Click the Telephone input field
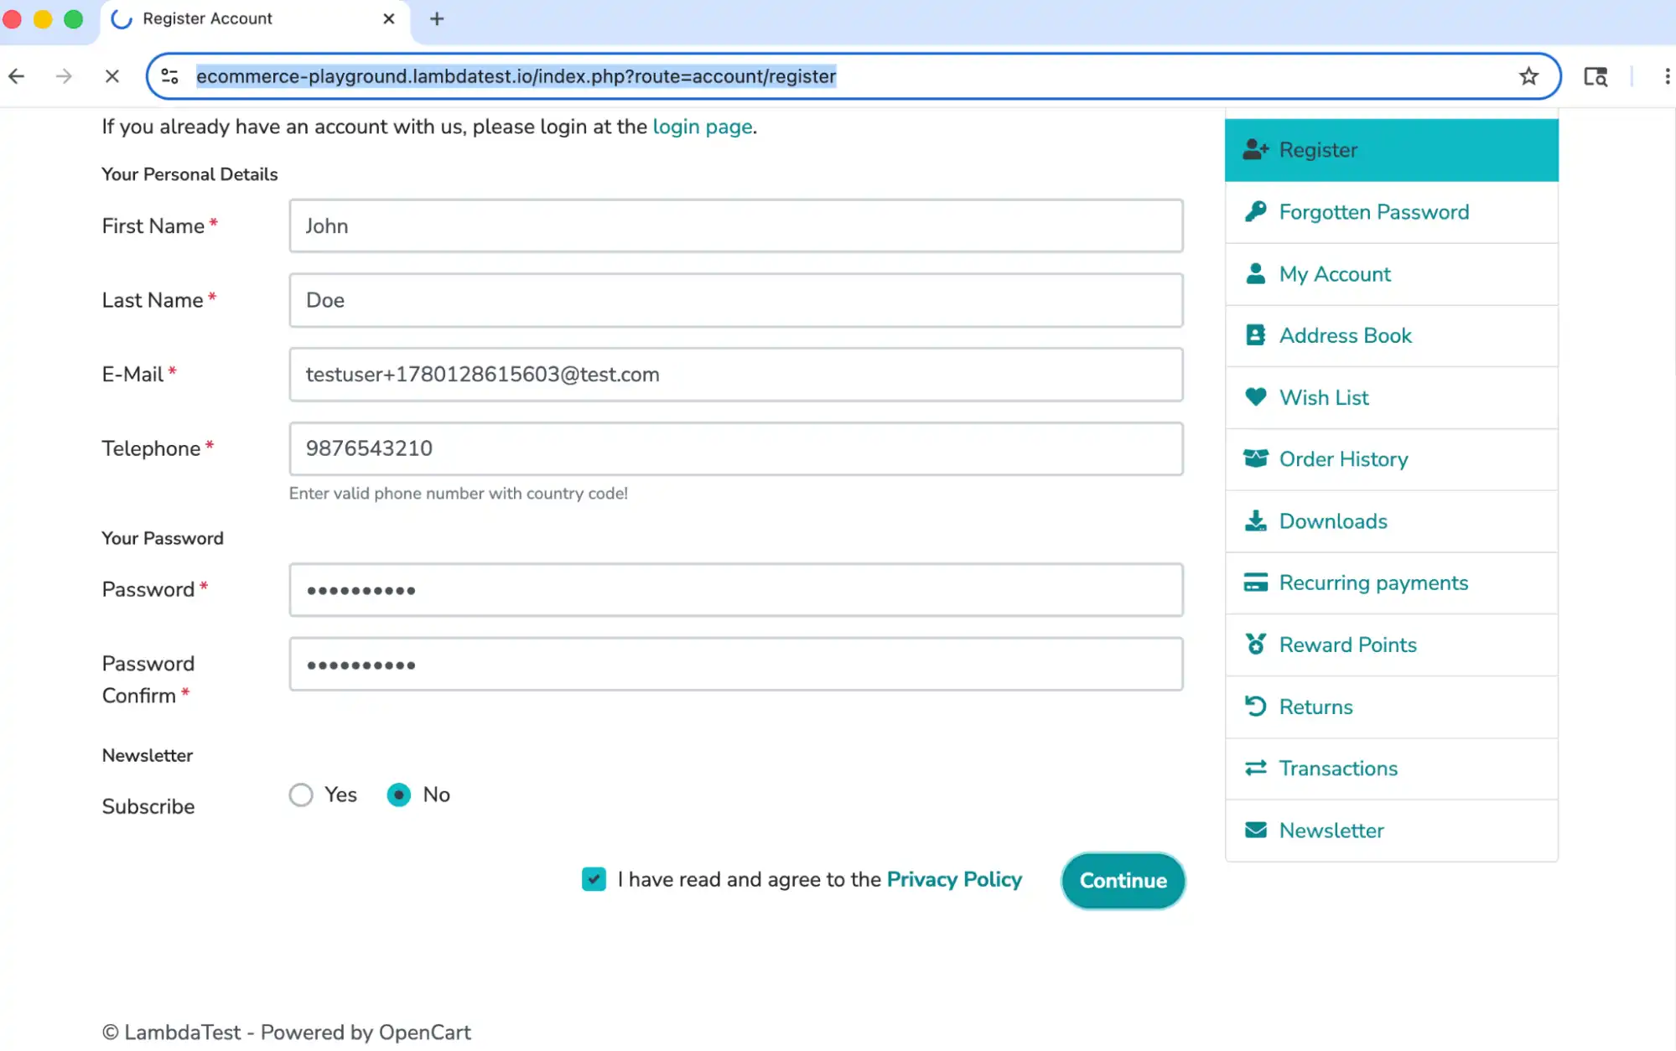1676x1051 pixels. (736, 448)
